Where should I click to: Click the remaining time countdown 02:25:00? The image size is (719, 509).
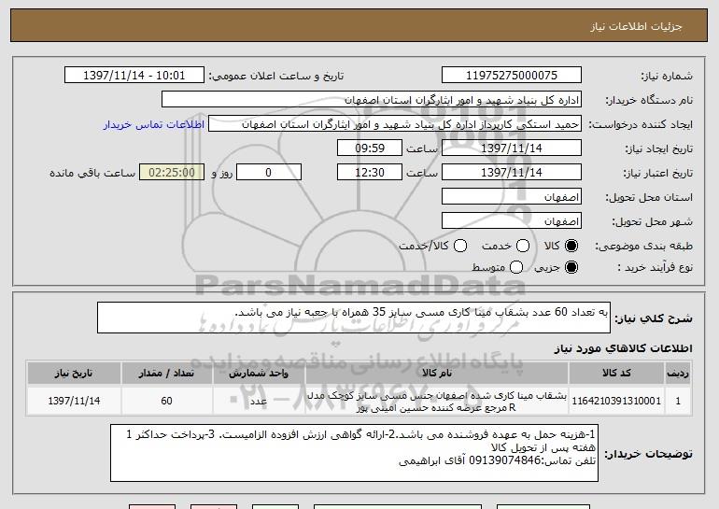click(172, 173)
